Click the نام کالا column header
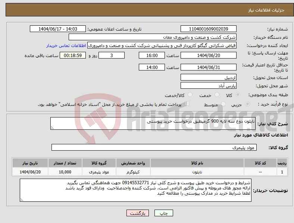294x223 pixels. (x=197, y=163)
